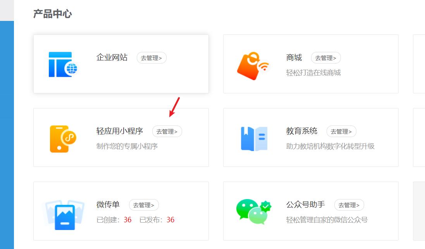Image resolution: width=425 pixels, height=249 pixels.
Task: Select the 产品中心 heading
Action: pos(53,14)
